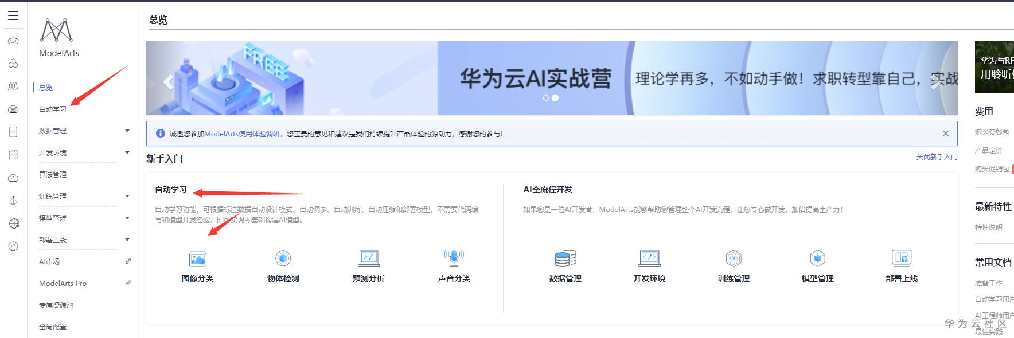Click the 部署上线 label in the sidebar
The height and width of the screenshot is (338, 1014).
coord(53,240)
